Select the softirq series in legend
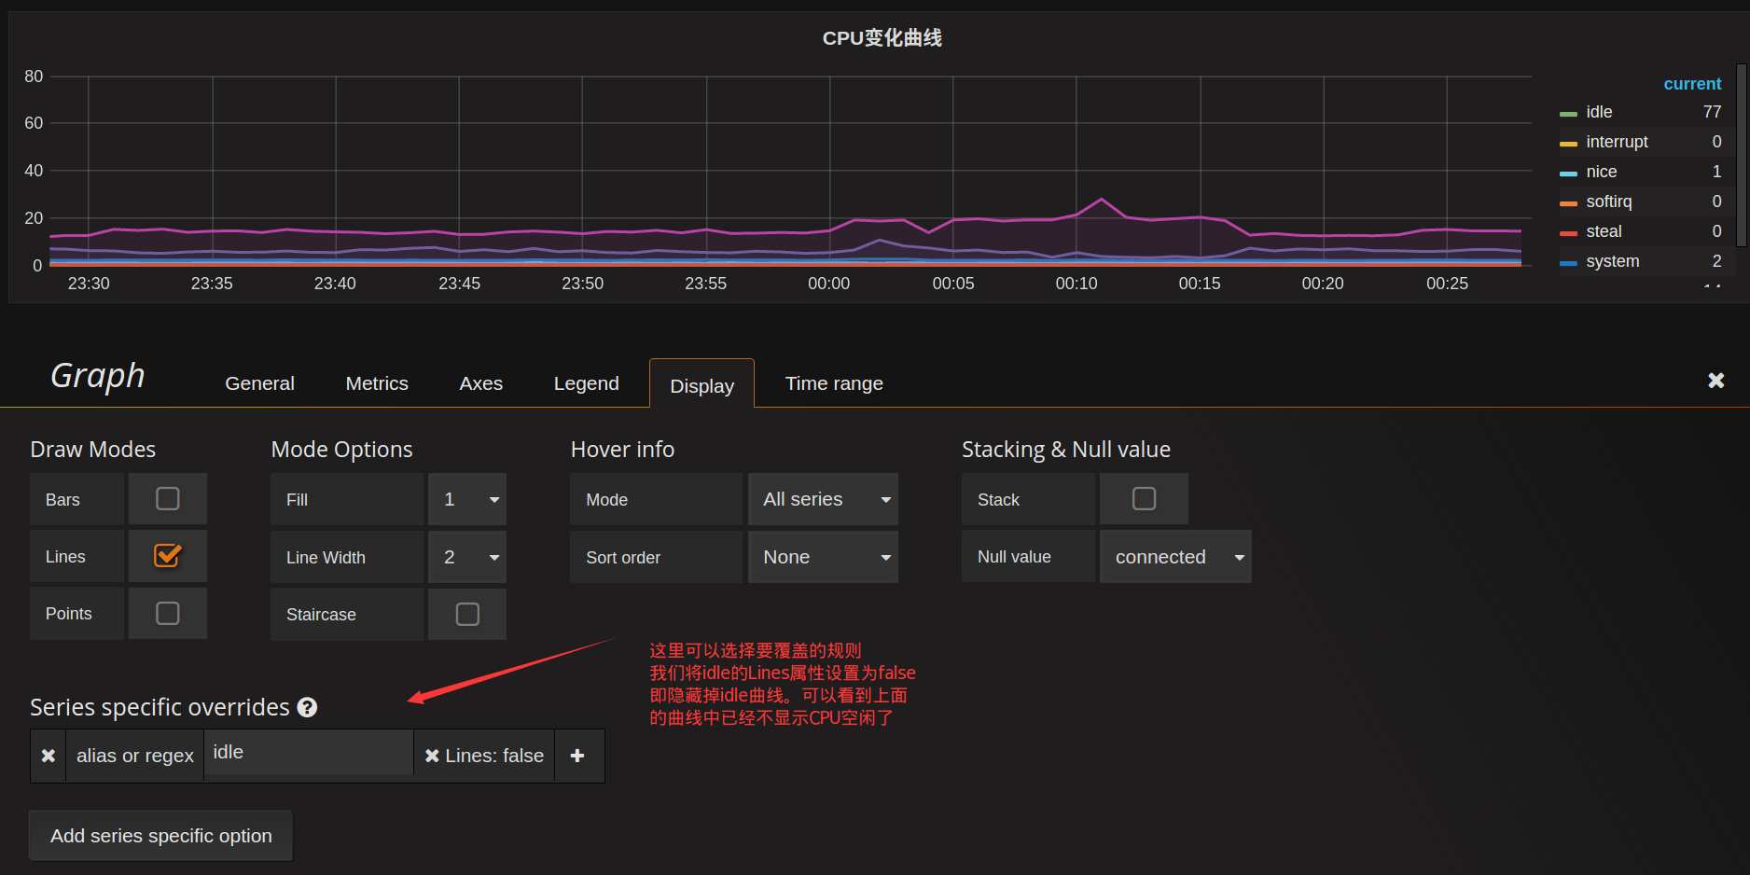1750x875 pixels. 1608,201
